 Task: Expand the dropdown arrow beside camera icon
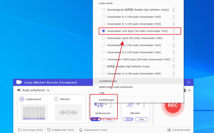click(189, 90)
